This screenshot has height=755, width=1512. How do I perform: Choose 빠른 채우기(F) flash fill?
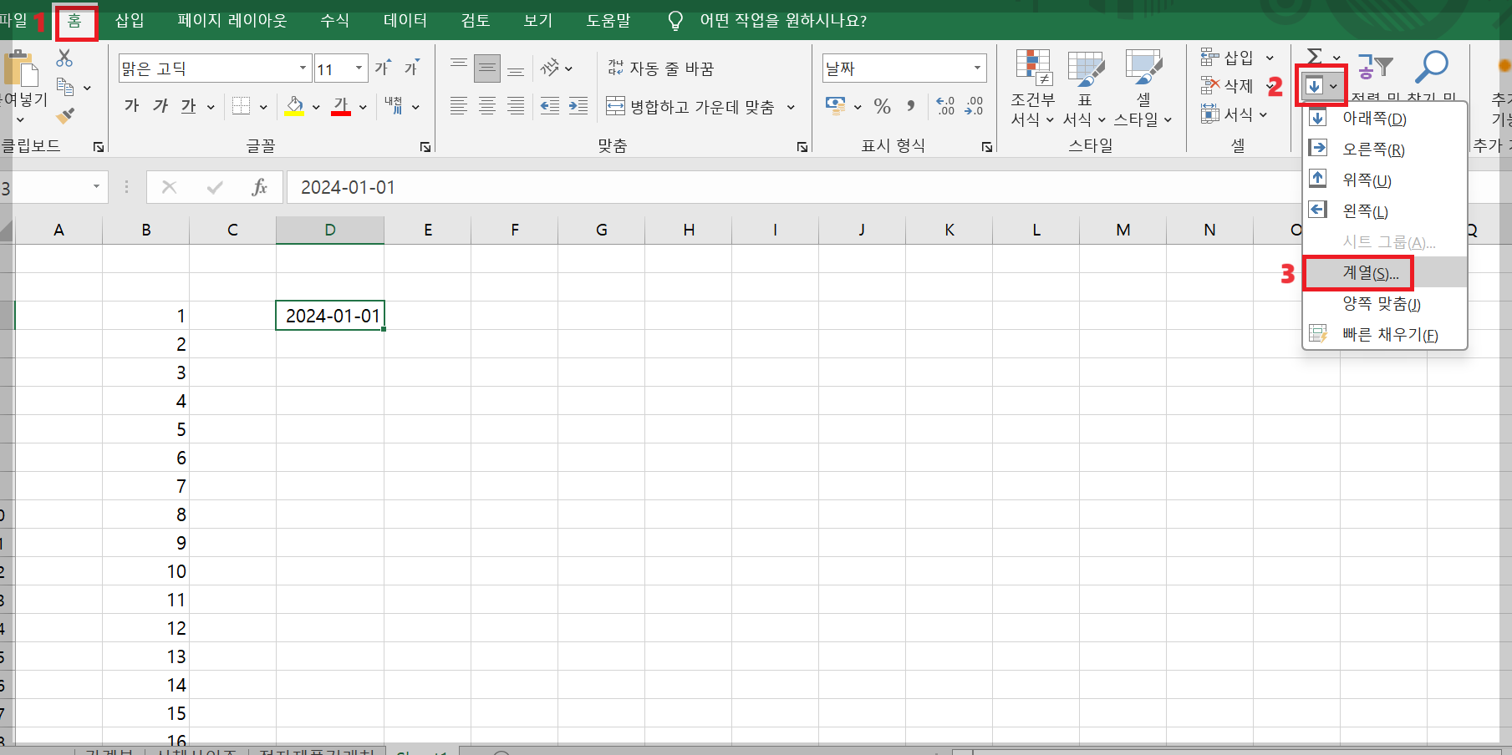(x=1384, y=335)
